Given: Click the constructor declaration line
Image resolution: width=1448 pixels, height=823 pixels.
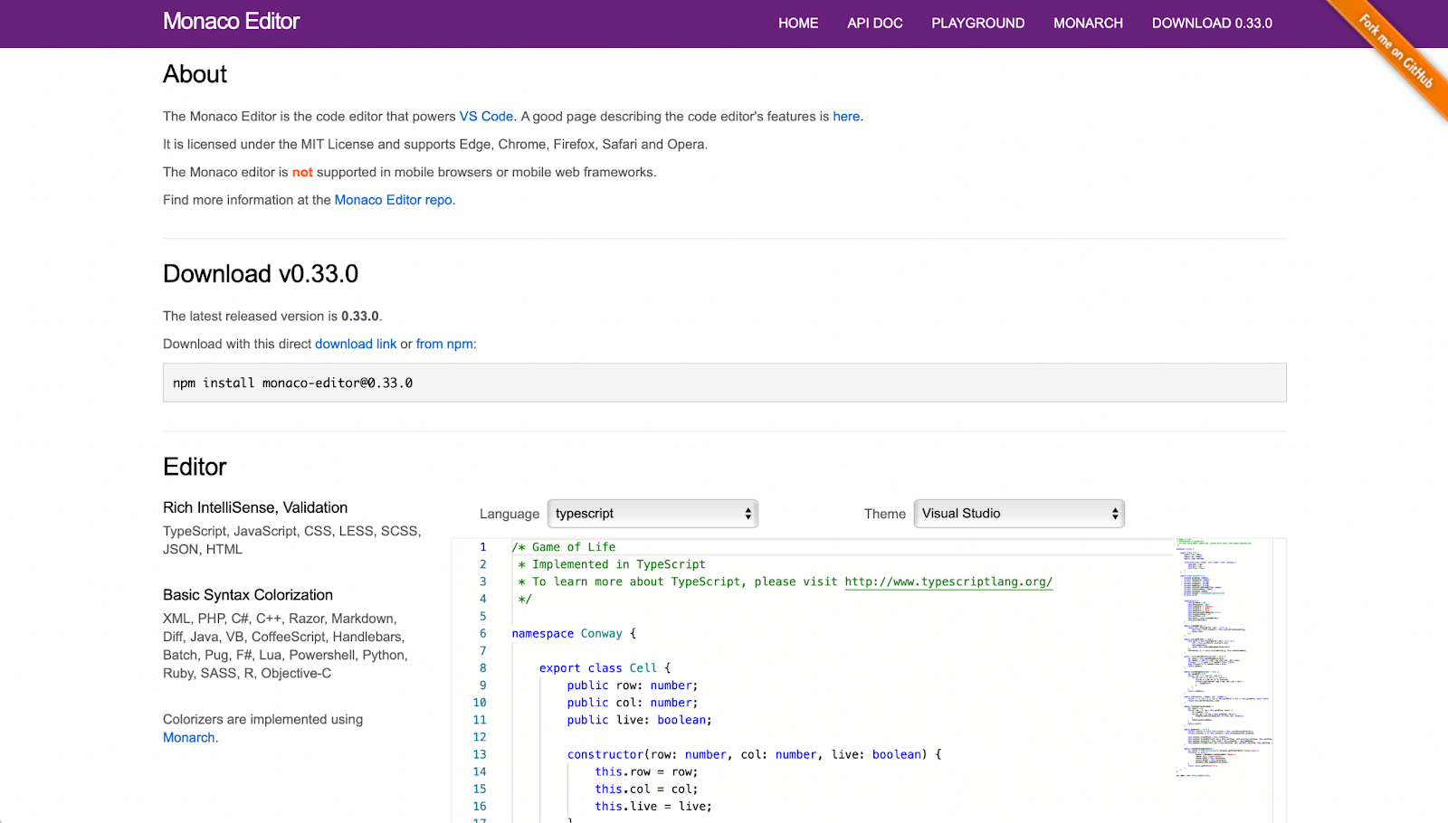Looking at the screenshot, I should tap(754, 754).
